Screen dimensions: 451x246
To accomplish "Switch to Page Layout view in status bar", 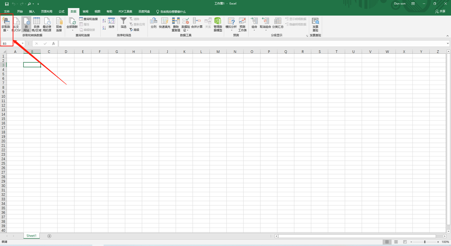I will coord(396,242).
